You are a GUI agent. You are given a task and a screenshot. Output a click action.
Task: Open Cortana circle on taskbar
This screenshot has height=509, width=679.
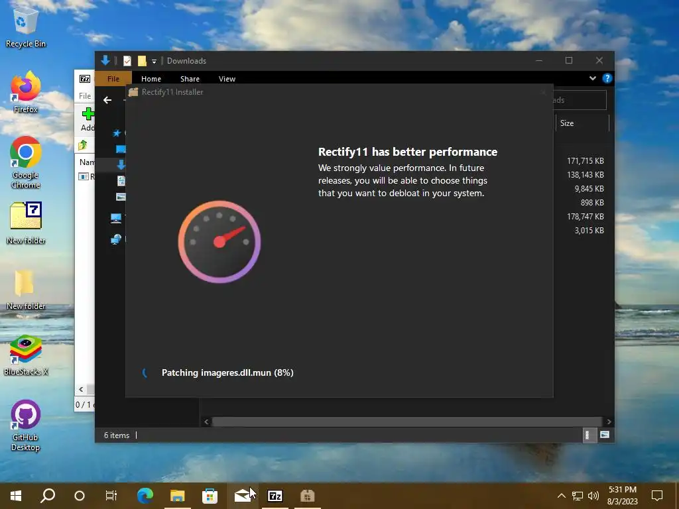tap(80, 496)
